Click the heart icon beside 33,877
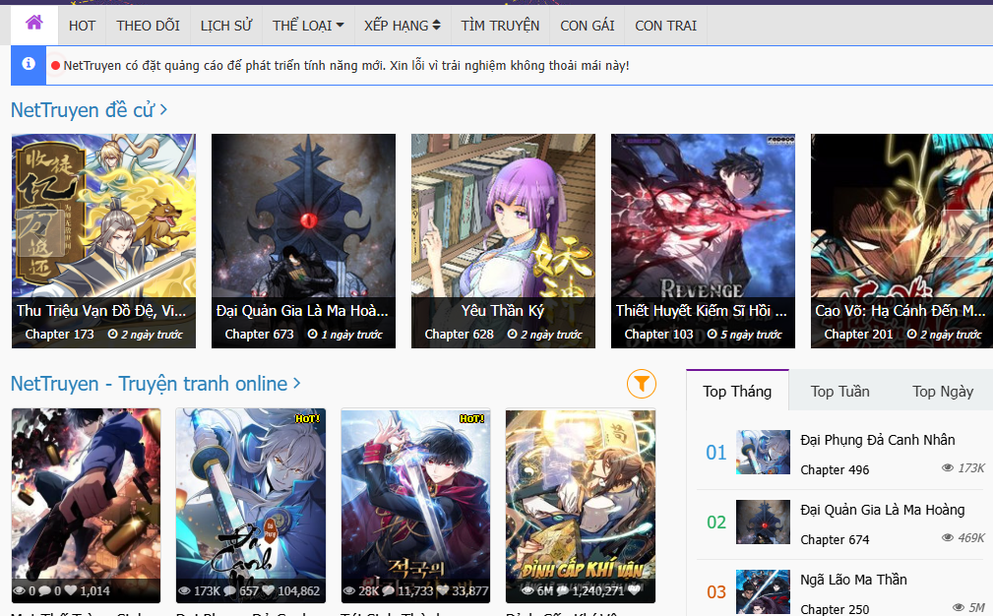Image resolution: width=993 pixels, height=616 pixels. pos(443,590)
